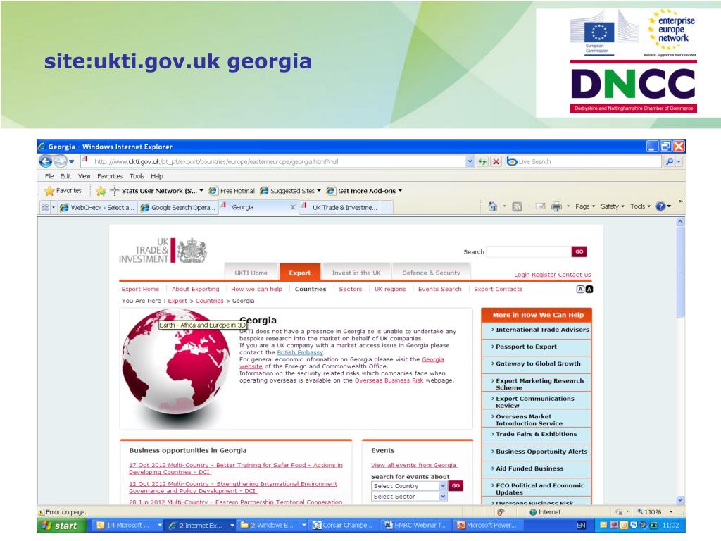The height and width of the screenshot is (541, 721).
Task: Switch to the WebCHeck tab
Action: click(x=96, y=208)
